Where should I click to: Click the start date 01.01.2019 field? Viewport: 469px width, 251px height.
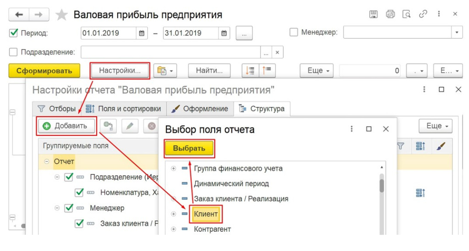pos(108,33)
